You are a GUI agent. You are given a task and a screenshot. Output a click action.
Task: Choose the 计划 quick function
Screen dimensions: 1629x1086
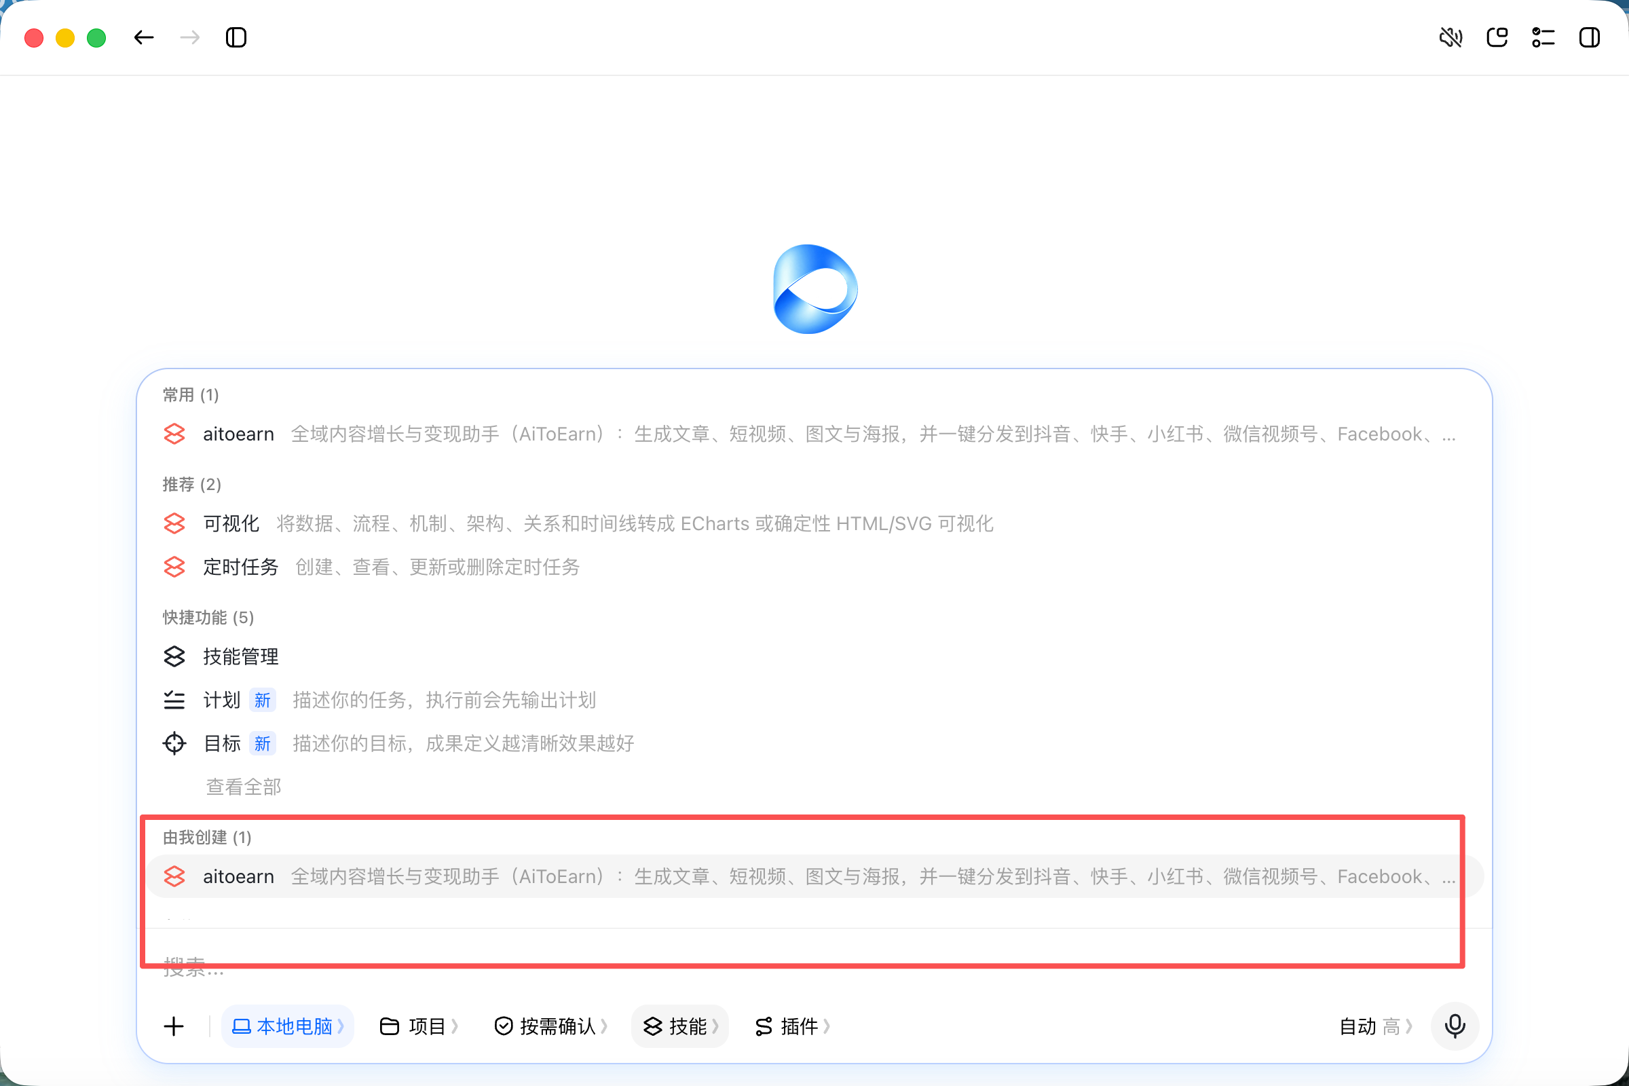click(x=814, y=700)
